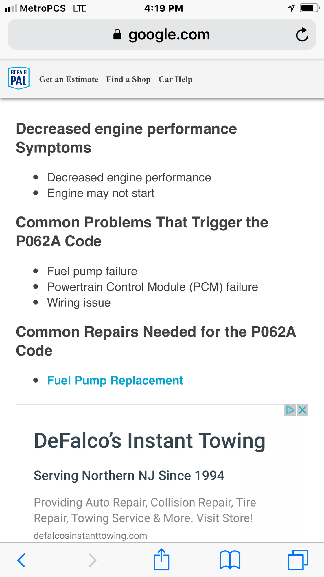
Task: Tap the google.com address field
Action: point(169,35)
